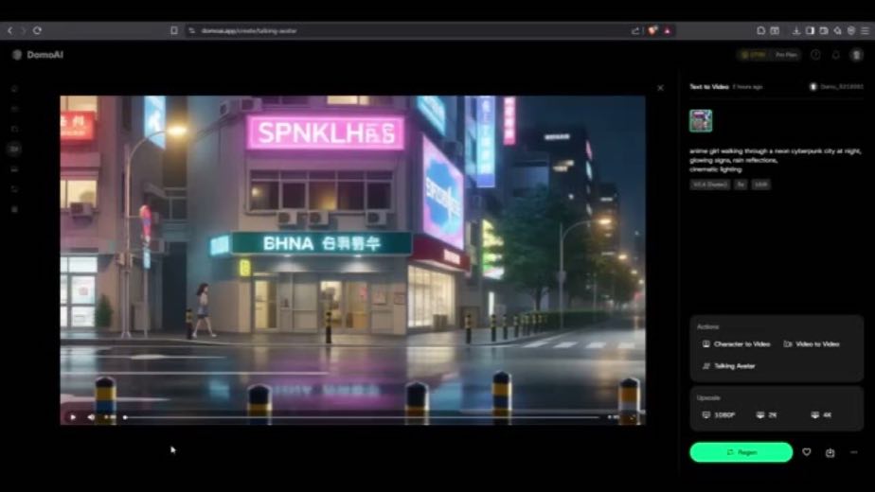Go back in the browser

pyautogui.click(x=10, y=30)
